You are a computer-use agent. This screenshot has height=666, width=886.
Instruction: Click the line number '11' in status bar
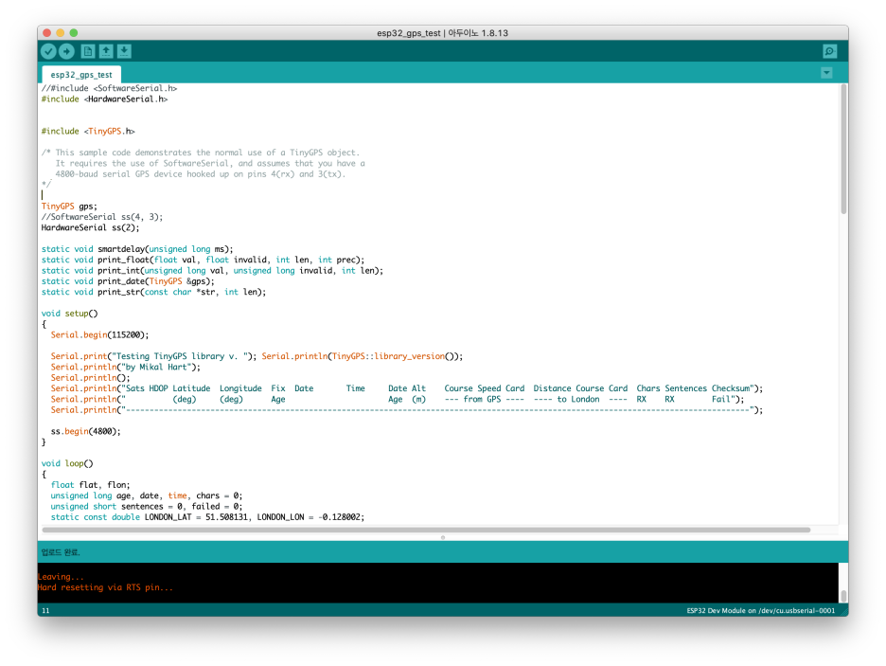pos(45,611)
